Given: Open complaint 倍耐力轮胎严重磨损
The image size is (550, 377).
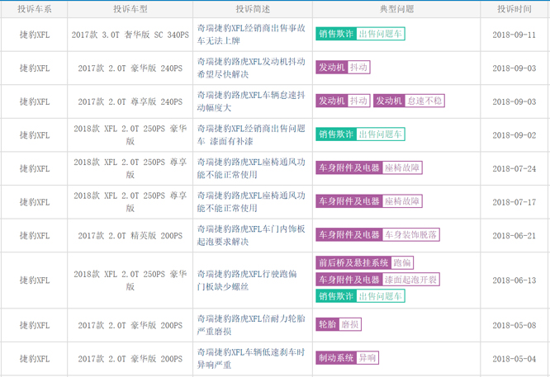Looking at the screenshot, I should 251,325.
